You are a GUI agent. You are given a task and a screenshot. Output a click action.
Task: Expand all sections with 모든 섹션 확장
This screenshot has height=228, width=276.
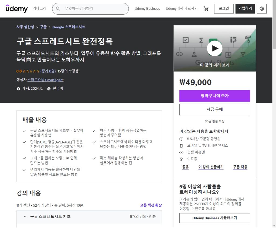tap(151, 205)
